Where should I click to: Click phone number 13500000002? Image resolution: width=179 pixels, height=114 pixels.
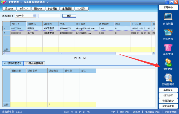coord(67,33)
